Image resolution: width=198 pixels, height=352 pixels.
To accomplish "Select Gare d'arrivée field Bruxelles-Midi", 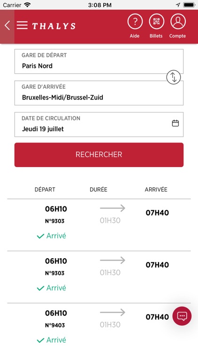I will (99, 93).
